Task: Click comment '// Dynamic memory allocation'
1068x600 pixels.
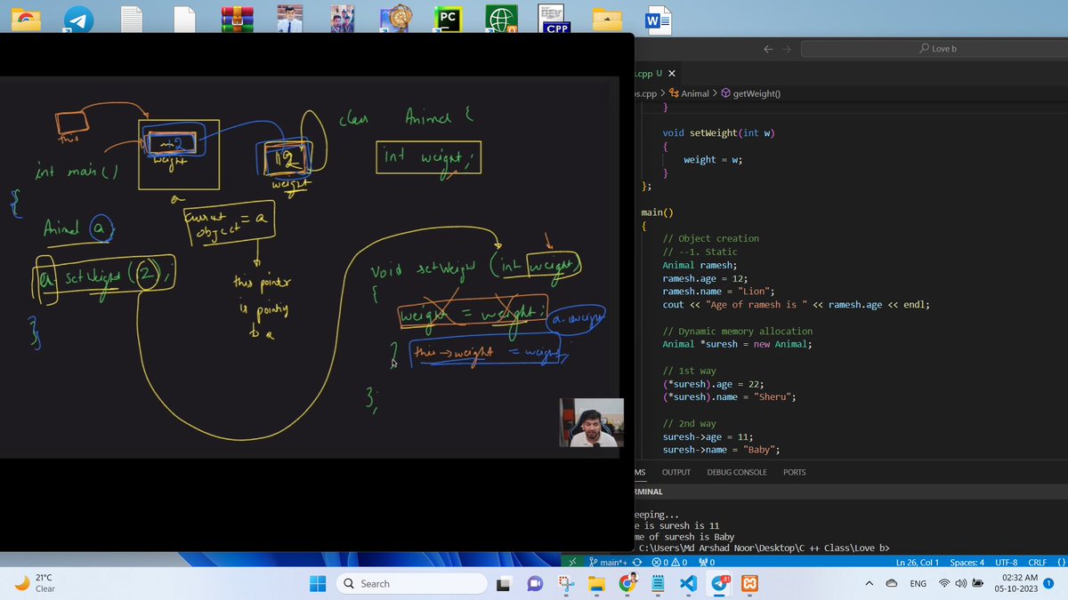Action: 735,331
